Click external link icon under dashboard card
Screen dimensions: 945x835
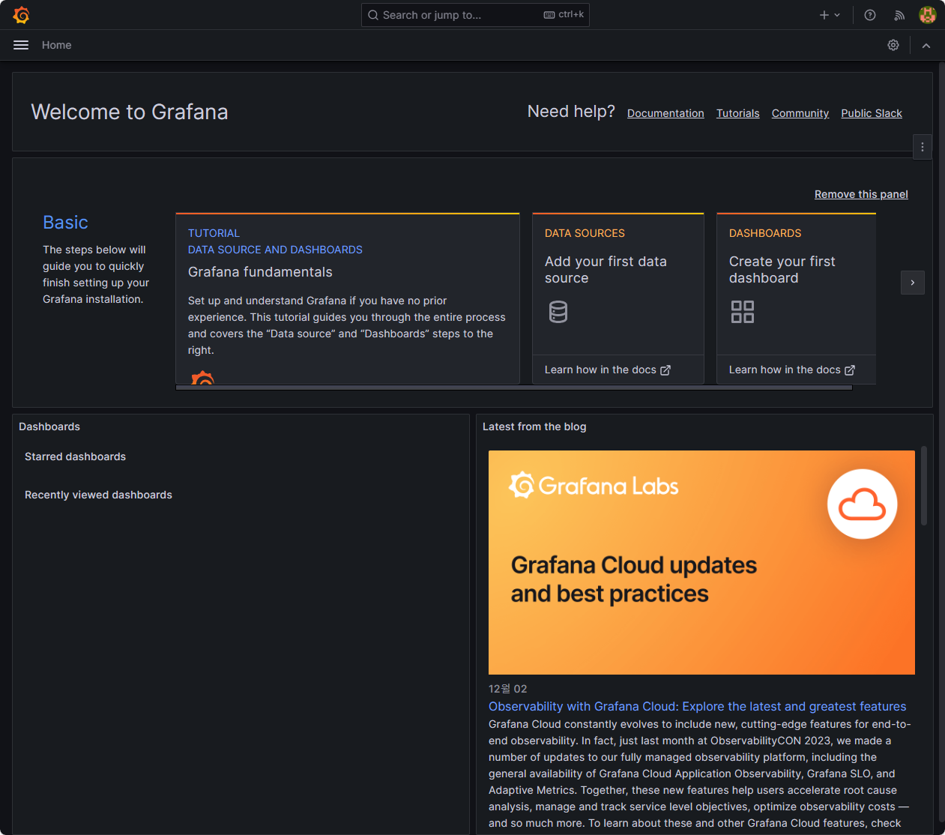850,370
